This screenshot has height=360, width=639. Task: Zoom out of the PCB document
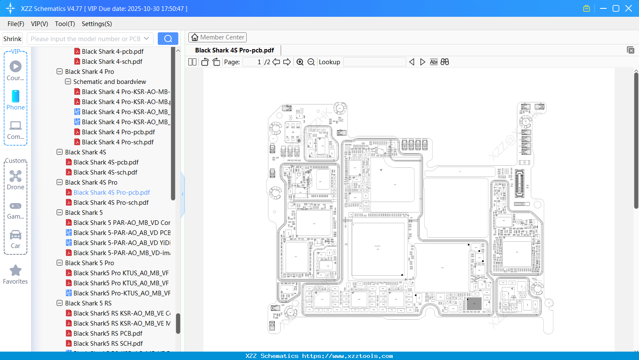coord(311,62)
